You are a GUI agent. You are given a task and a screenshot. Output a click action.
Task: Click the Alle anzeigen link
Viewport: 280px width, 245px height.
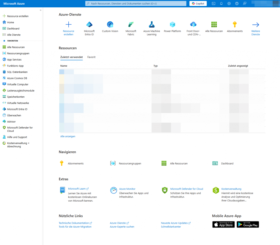pyautogui.click(x=68, y=136)
